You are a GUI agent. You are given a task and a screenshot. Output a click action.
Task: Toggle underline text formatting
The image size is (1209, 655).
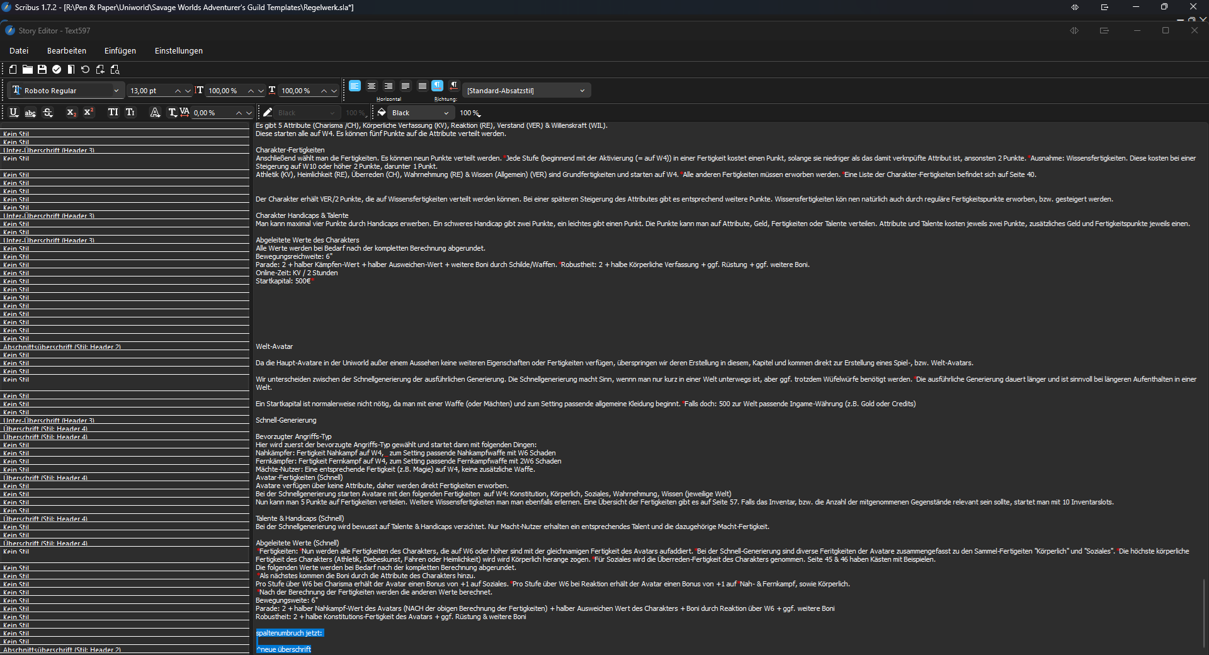[14, 113]
